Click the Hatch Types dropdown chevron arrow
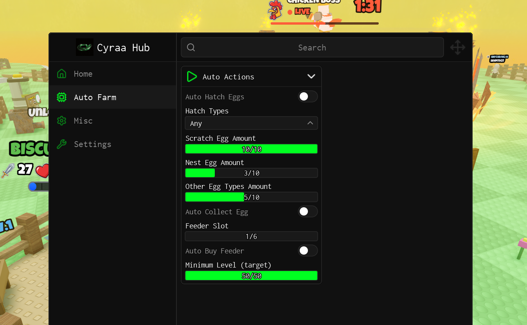The image size is (527, 325). coord(310,123)
